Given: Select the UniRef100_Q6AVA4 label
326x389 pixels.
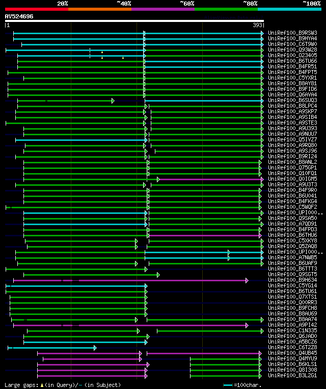Looking at the screenshot, I should (x=292, y=94).
